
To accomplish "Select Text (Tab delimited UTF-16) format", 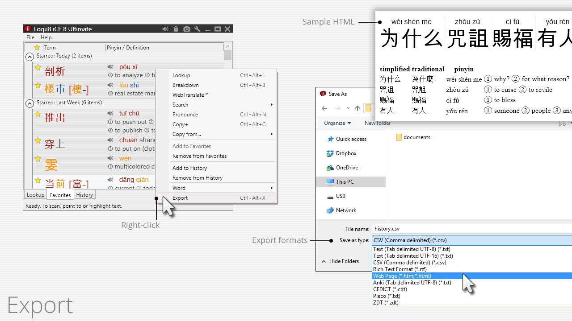I will click(x=472, y=256).
